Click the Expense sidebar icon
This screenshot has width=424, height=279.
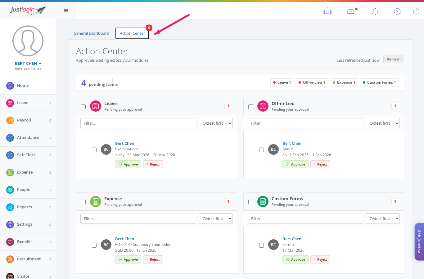coord(10,172)
